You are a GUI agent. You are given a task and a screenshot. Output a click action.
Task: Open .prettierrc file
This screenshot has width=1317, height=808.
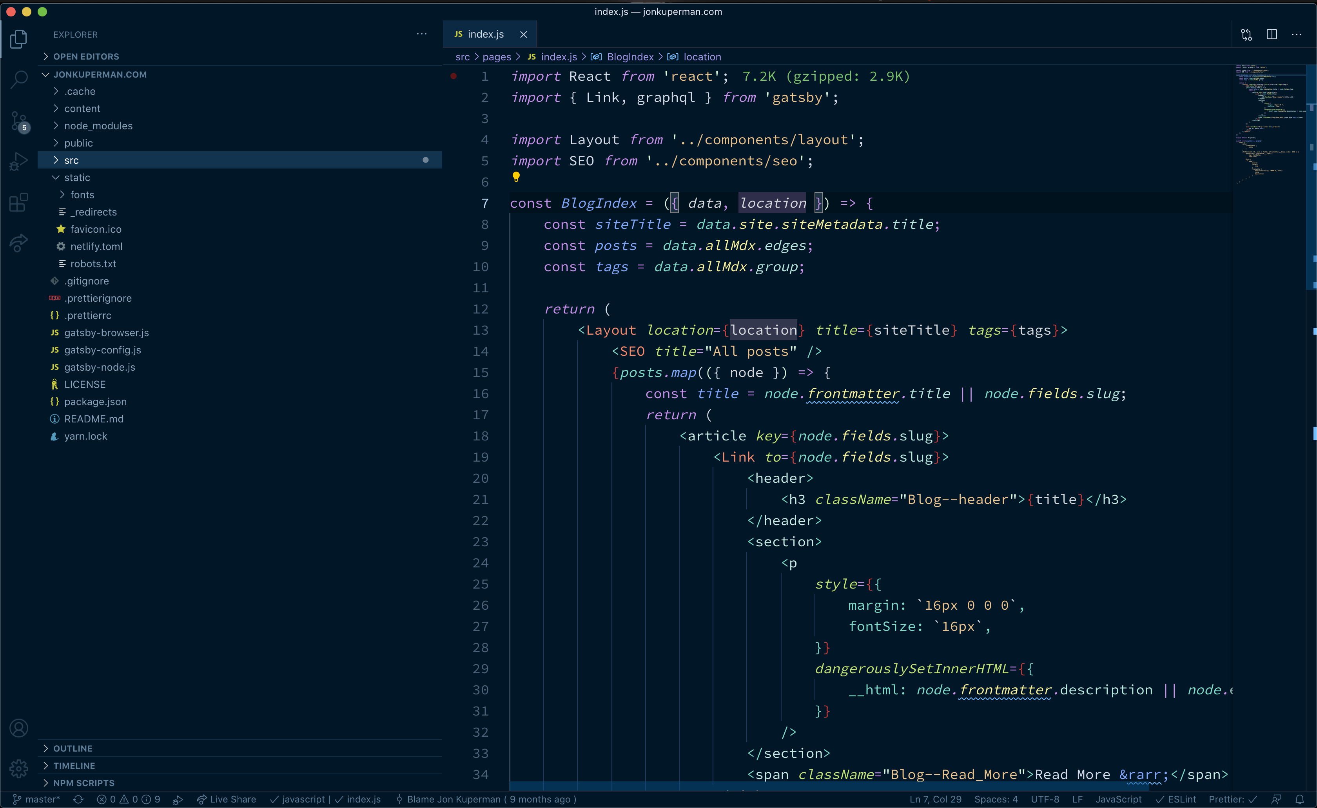[x=239, y=315]
